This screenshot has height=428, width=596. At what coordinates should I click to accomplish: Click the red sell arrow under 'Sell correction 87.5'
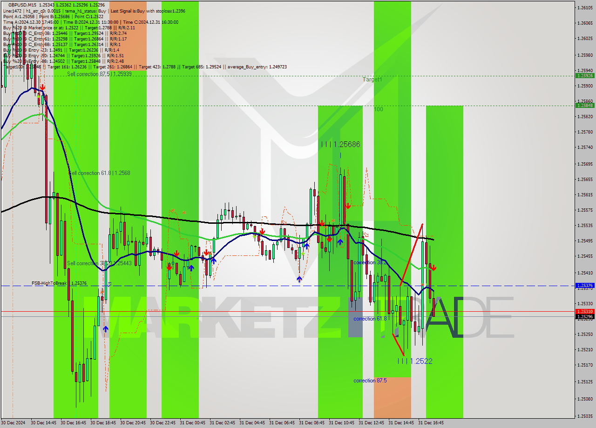42,87
